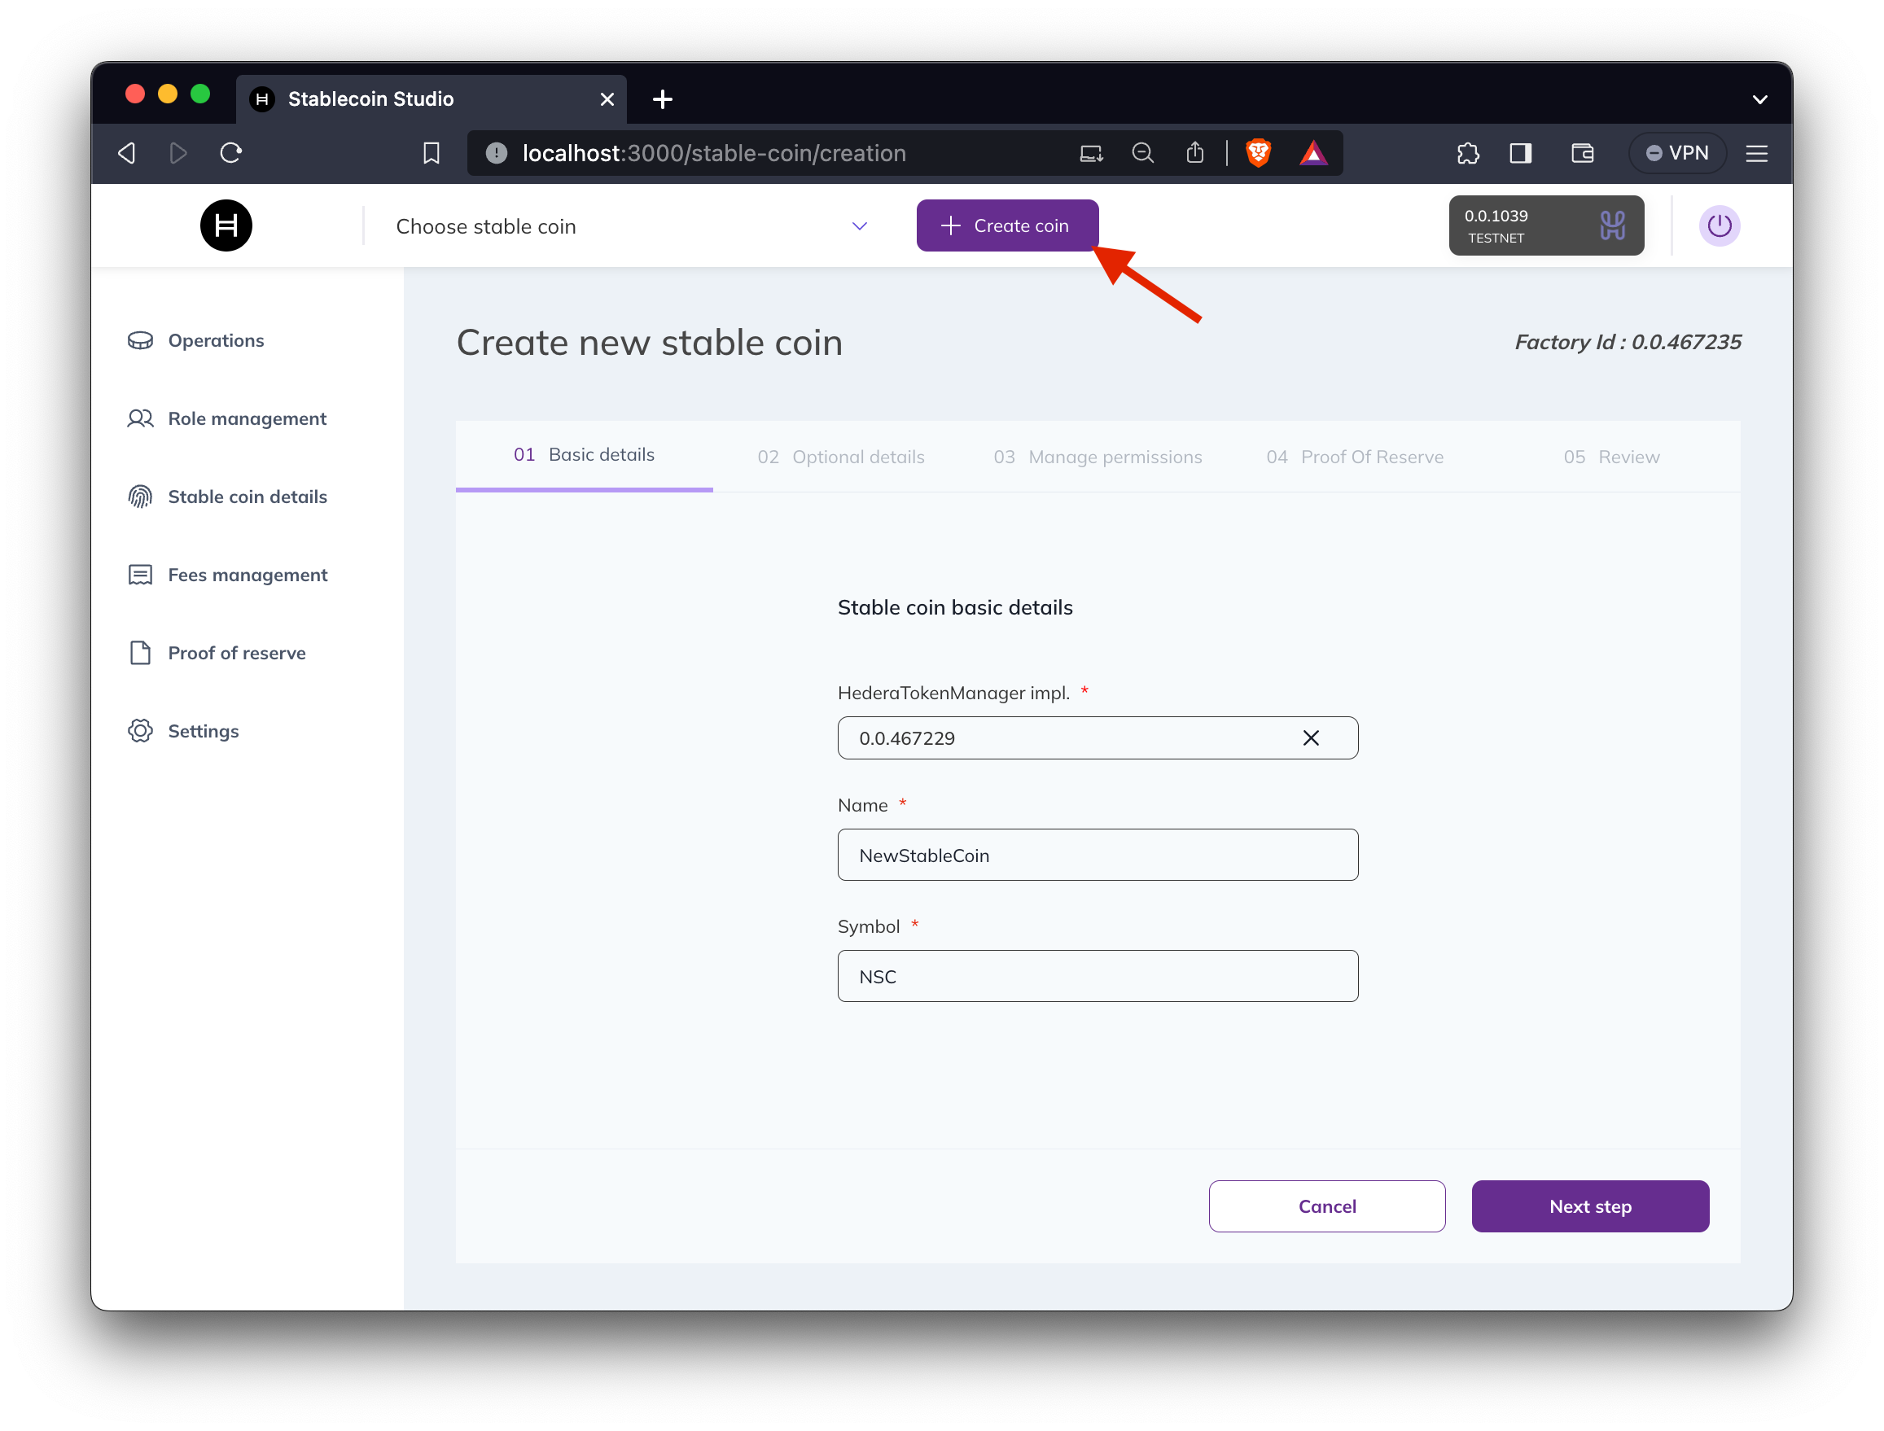Open Fees management receipt icon
This screenshot has width=1884, height=1431.
click(x=140, y=575)
